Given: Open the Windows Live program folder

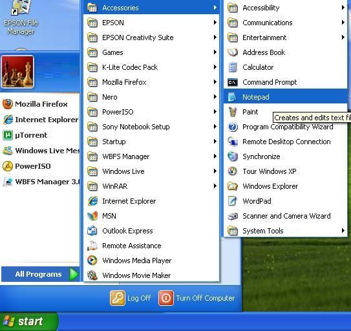Looking at the screenshot, I should pyautogui.click(x=151, y=171).
